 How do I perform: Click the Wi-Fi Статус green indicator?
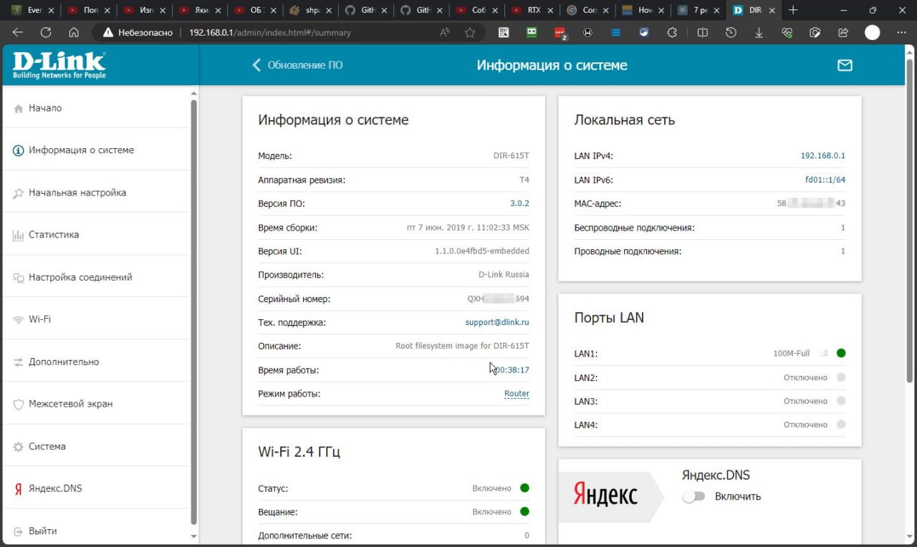(524, 488)
